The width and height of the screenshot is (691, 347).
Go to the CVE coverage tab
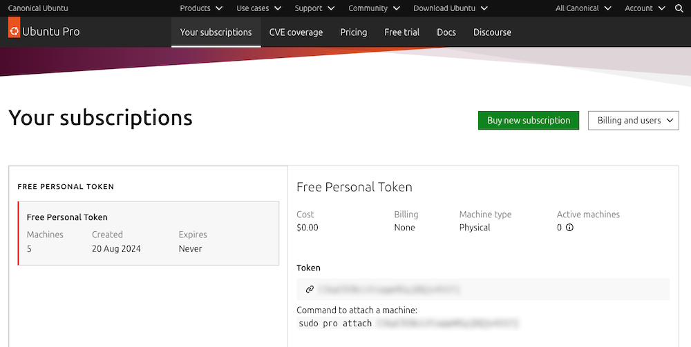296,32
